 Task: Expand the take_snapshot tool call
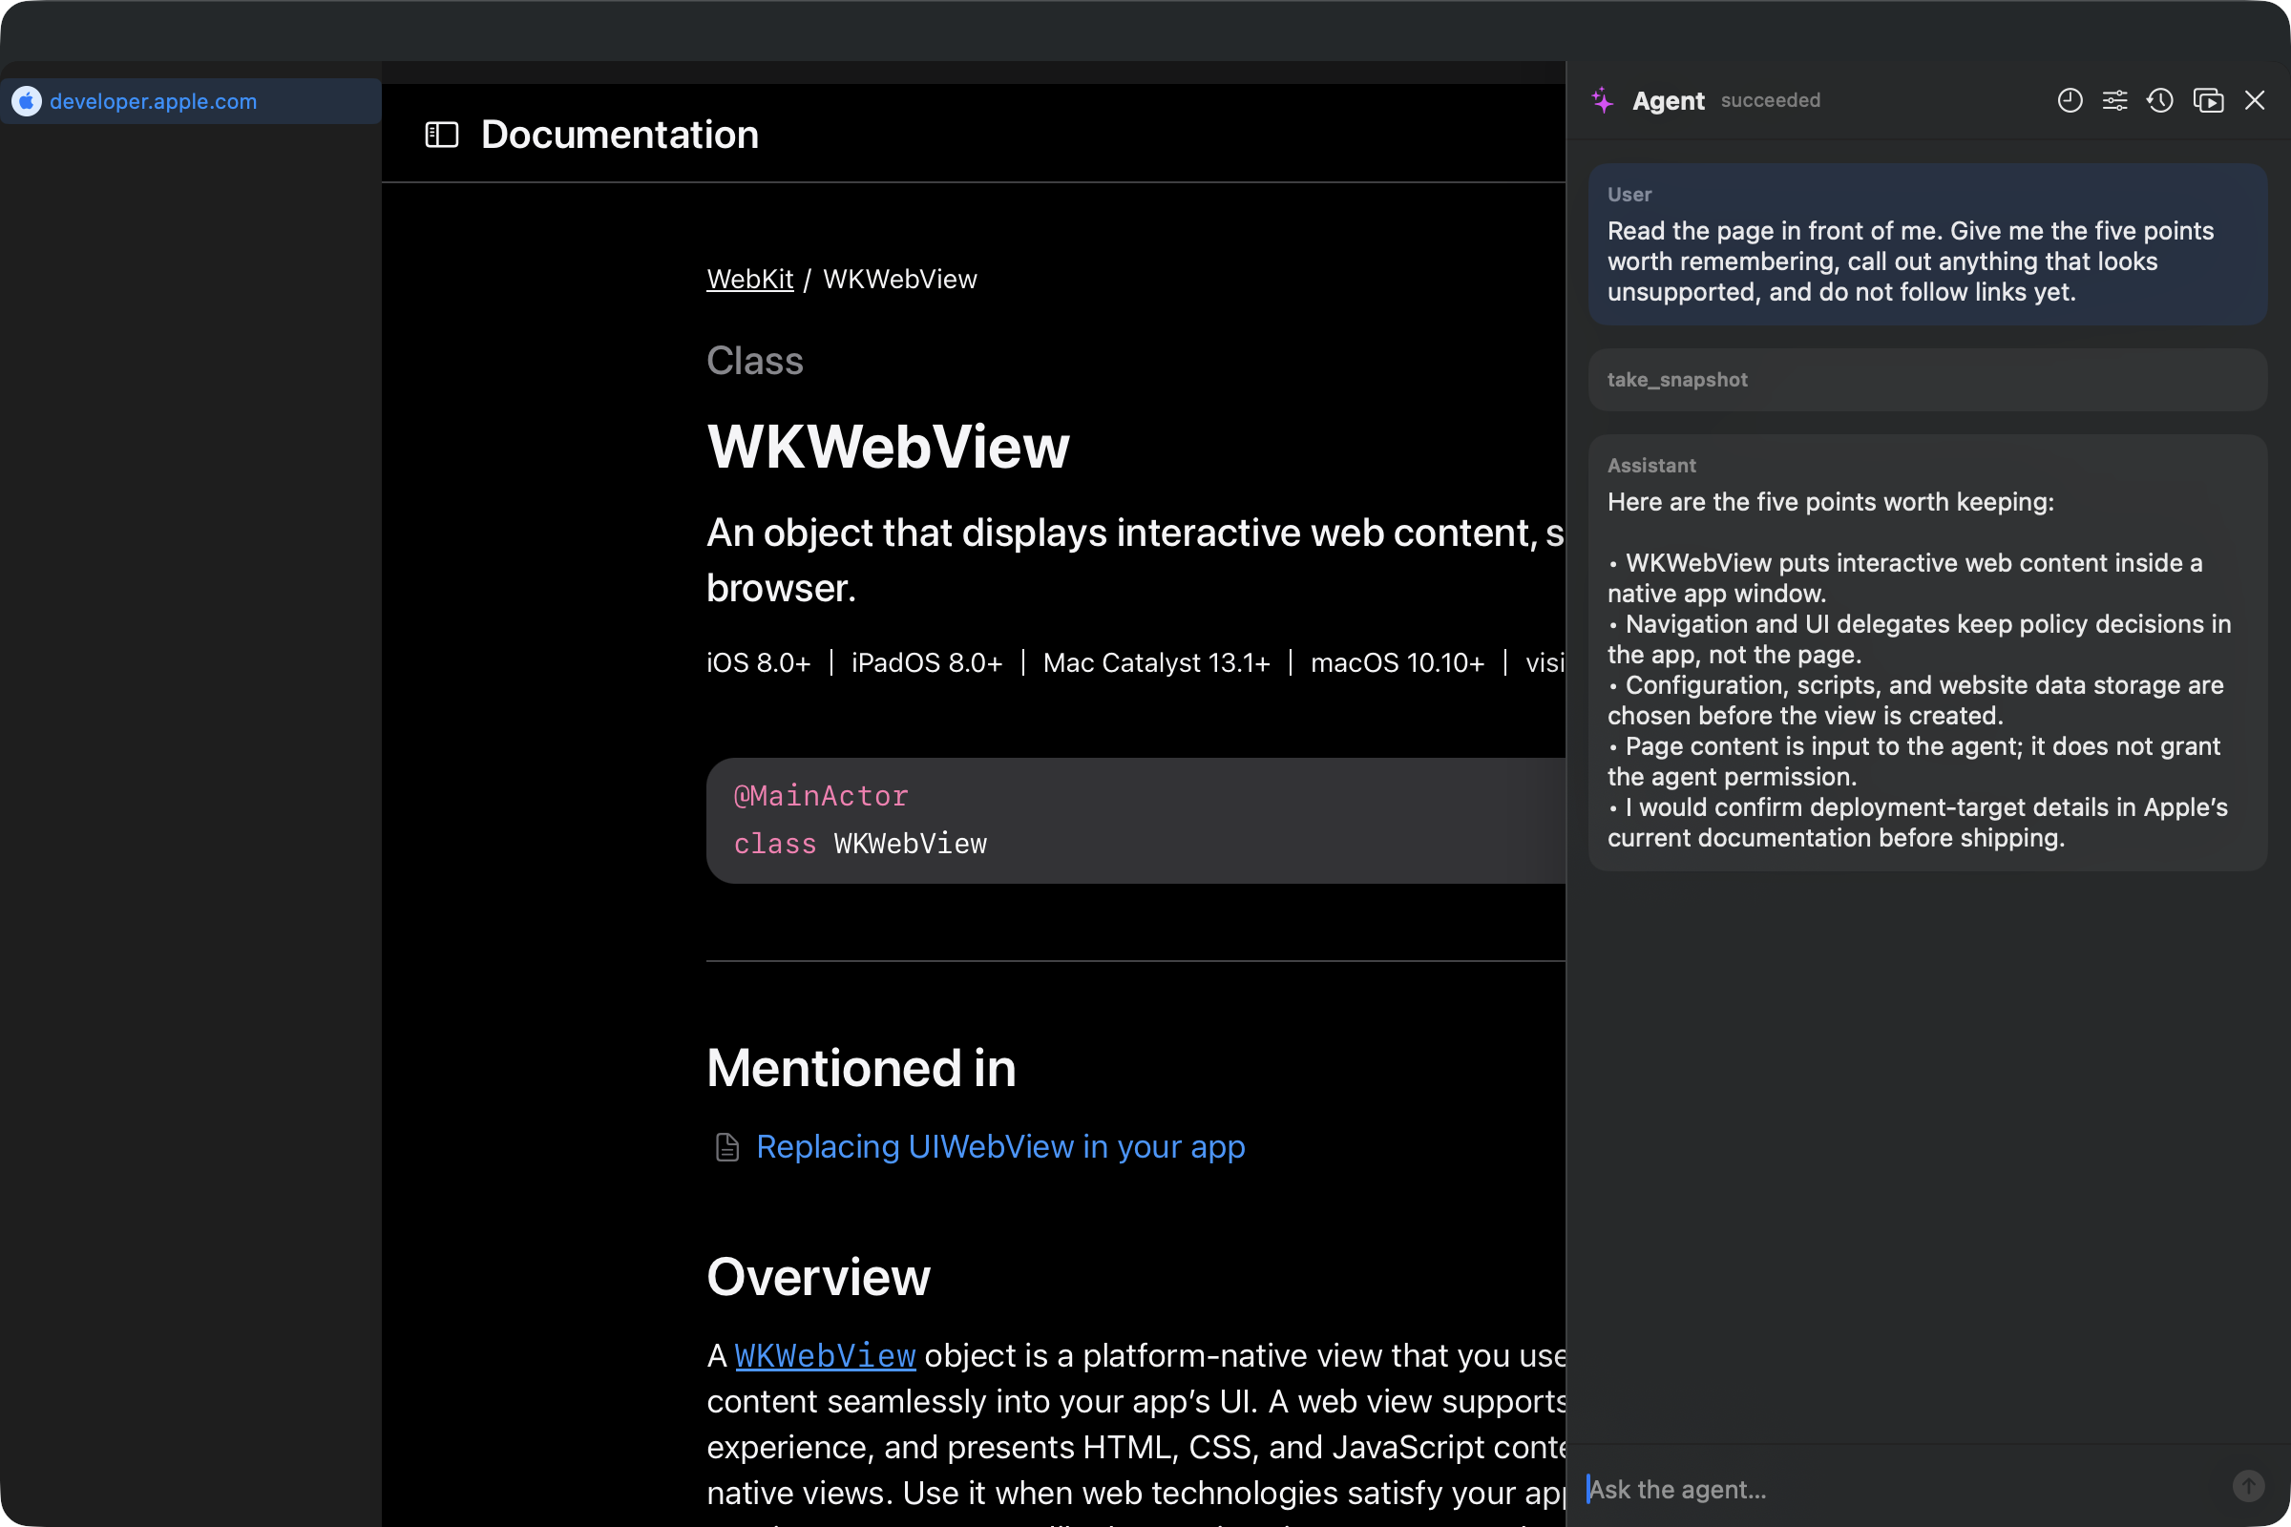[1927, 380]
